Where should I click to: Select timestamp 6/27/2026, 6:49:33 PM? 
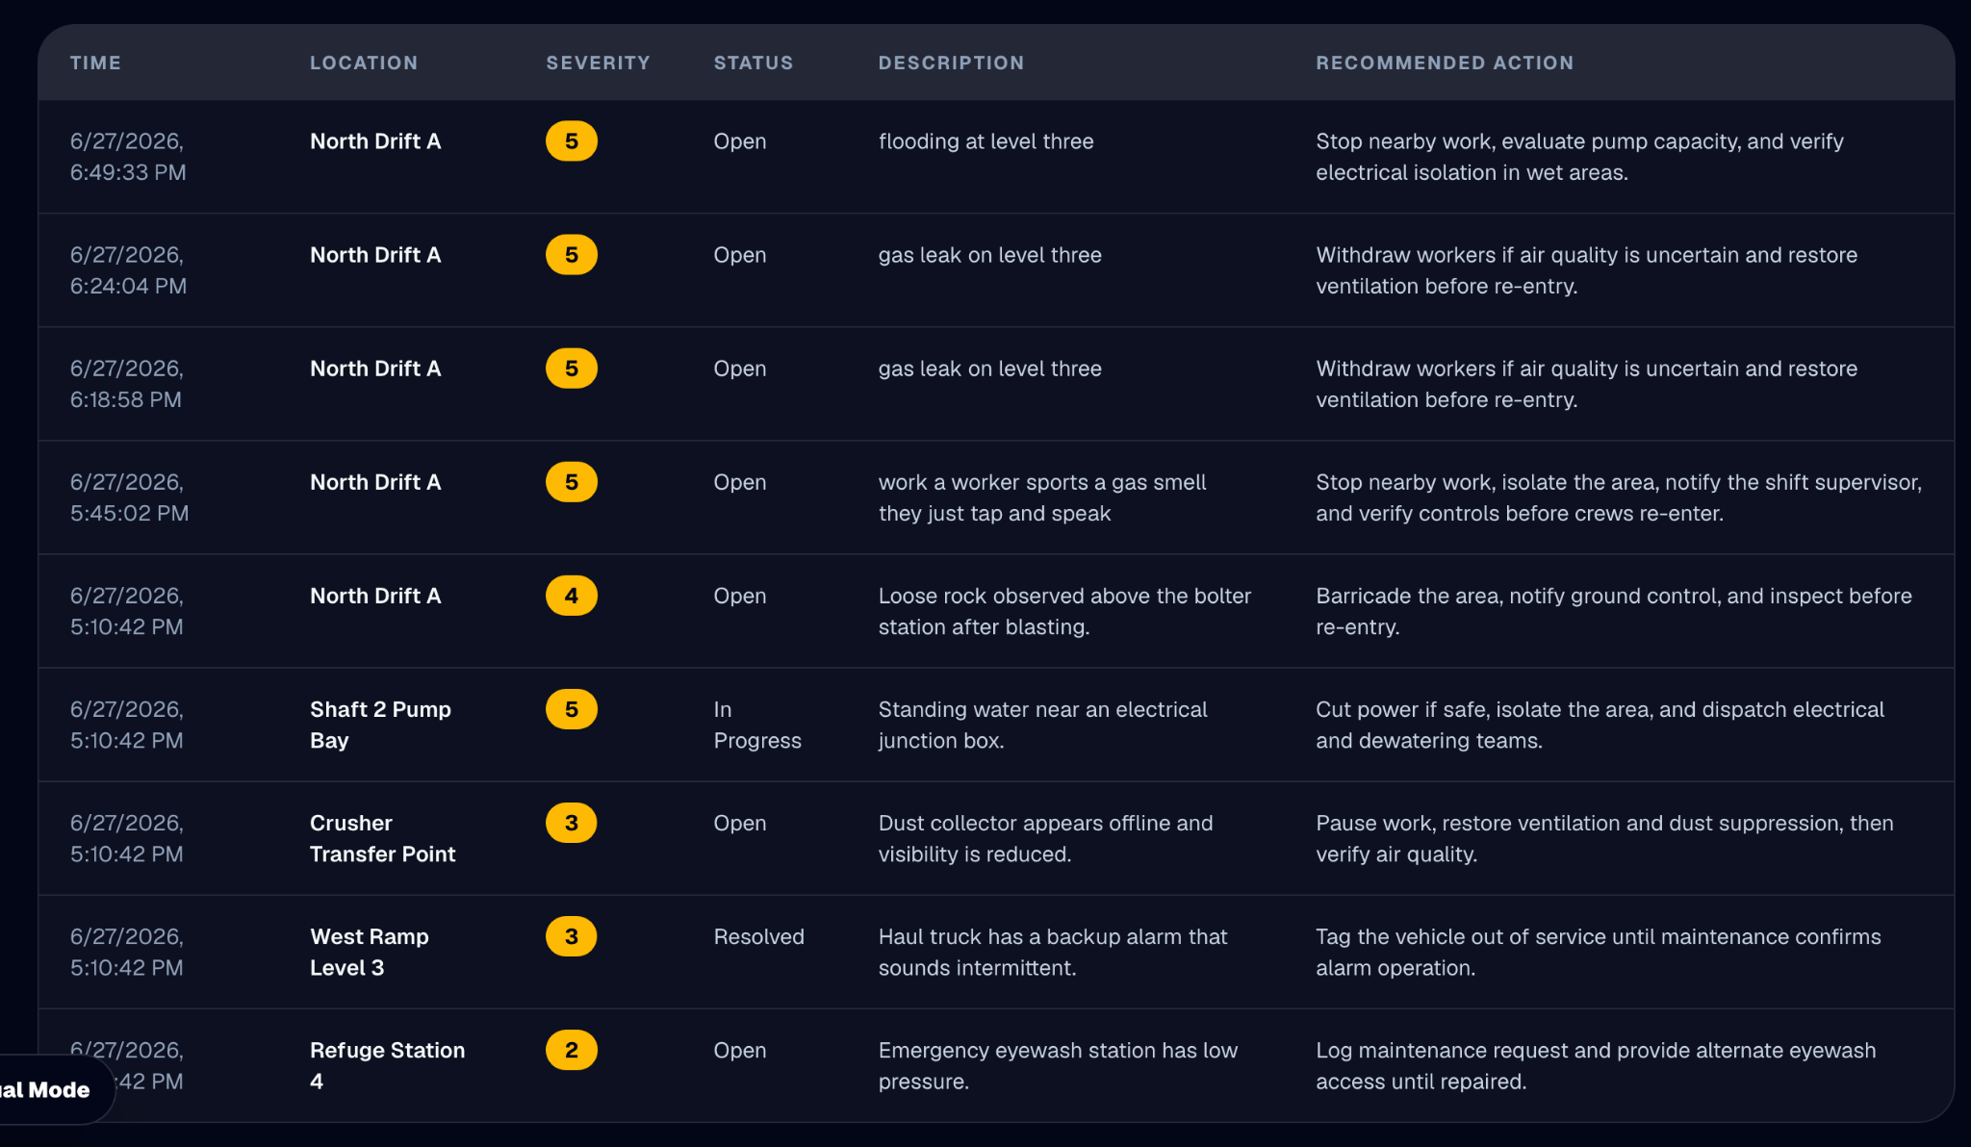point(128,157)
